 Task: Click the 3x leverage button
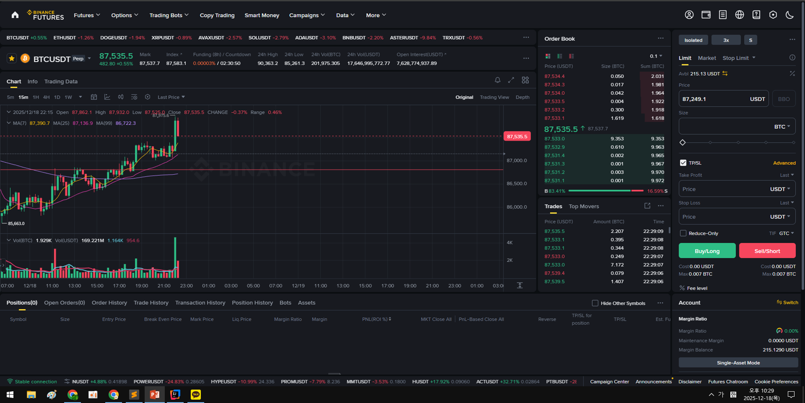click(x=726, y=40)
